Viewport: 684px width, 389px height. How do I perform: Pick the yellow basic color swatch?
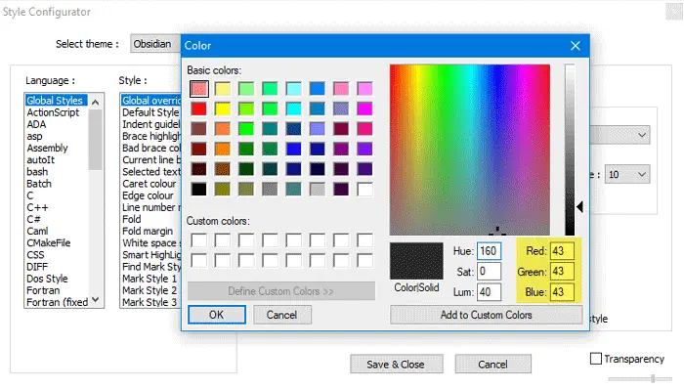pos(223,108)
